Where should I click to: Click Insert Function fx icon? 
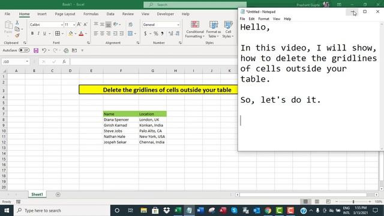64,61
